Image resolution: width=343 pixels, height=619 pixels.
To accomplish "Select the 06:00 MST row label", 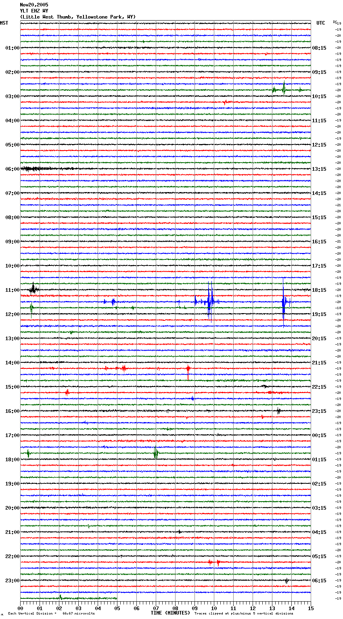I will pyautogui.click(x=13, y=169).
